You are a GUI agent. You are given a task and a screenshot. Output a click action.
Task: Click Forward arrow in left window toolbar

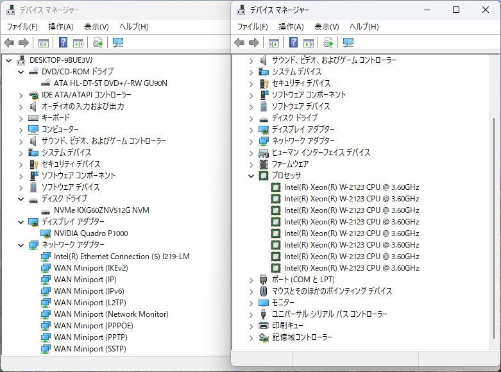pyautogui.click(x=24, y=42)
